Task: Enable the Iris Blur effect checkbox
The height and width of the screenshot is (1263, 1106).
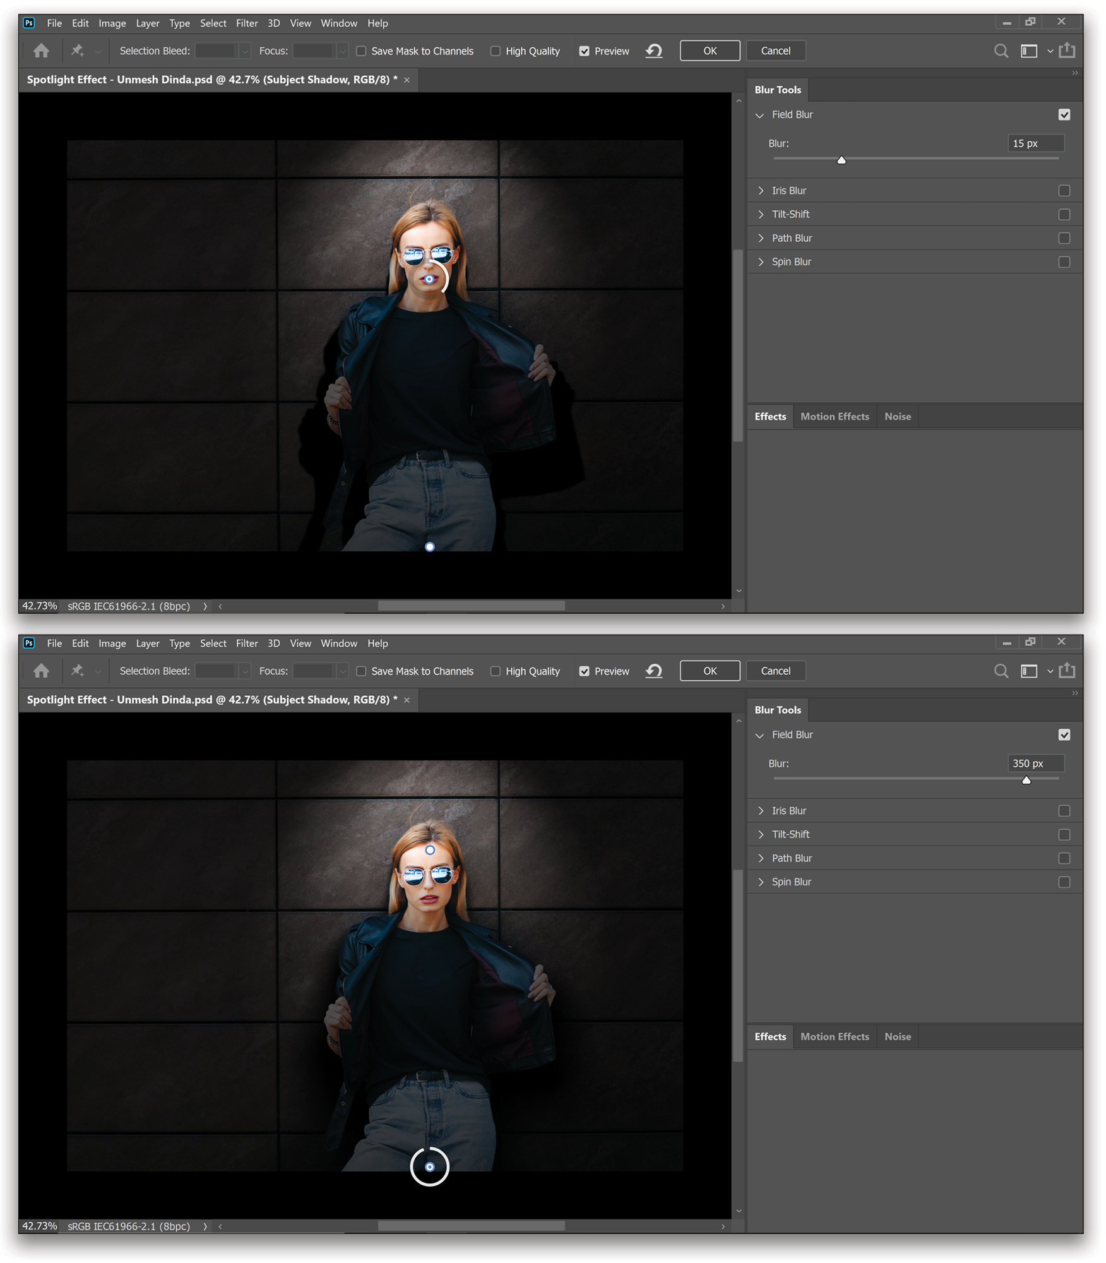Action: [1065, 190]
